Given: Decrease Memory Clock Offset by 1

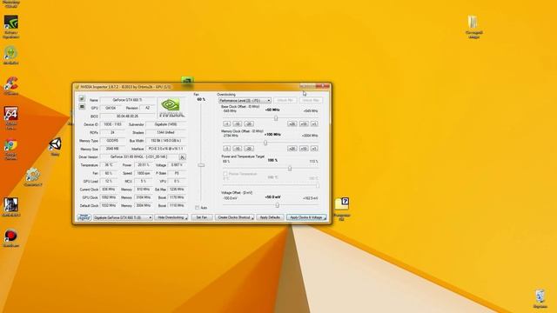Looking at the screenshot, I should (x=227, y=149).
